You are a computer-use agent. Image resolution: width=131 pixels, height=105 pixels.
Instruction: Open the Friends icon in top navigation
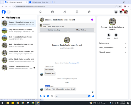pos(65,12)
